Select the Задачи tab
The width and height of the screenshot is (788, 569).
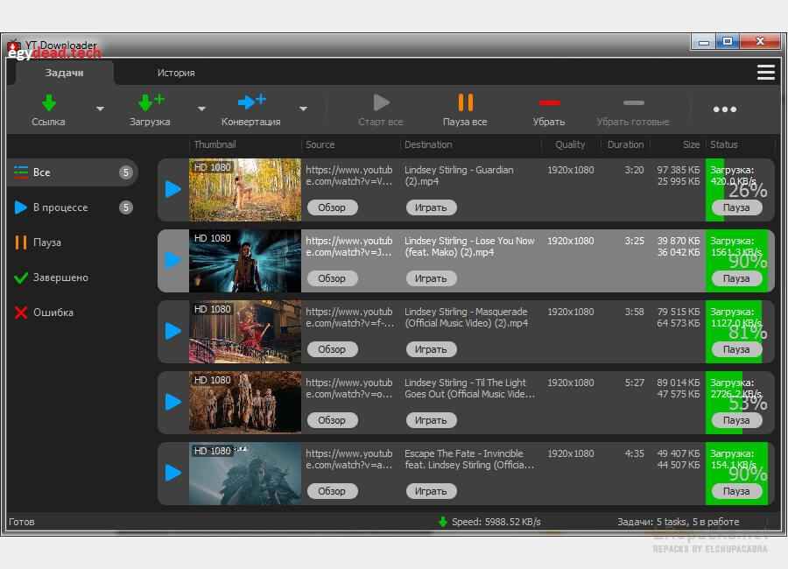click(64, 73)
